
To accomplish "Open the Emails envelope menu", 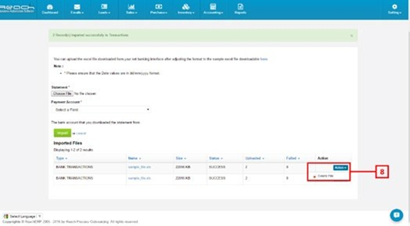I will pos(77,7).
